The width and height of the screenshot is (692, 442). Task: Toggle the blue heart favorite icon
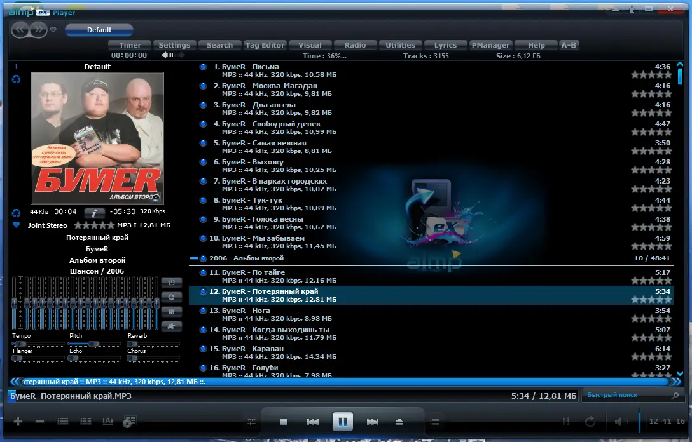(17, 225)
